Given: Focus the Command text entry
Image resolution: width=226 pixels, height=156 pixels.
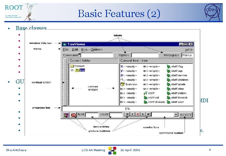Looking at the screenshot, I should click(97, 55).
